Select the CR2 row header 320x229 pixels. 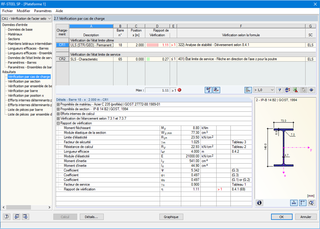pyautogui.click(x=62, y=59)
